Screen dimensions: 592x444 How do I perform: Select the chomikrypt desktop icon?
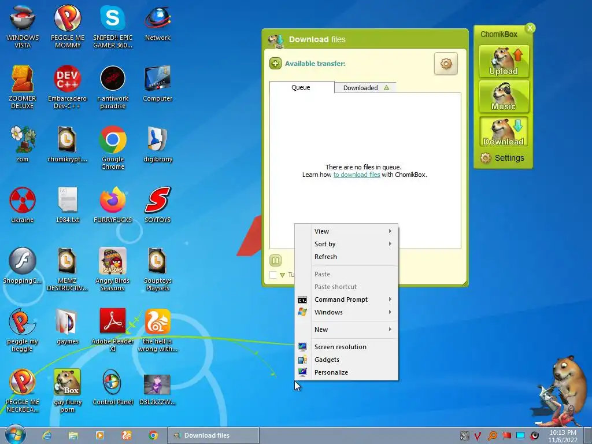pyautogui.click(x=68, y=144)
